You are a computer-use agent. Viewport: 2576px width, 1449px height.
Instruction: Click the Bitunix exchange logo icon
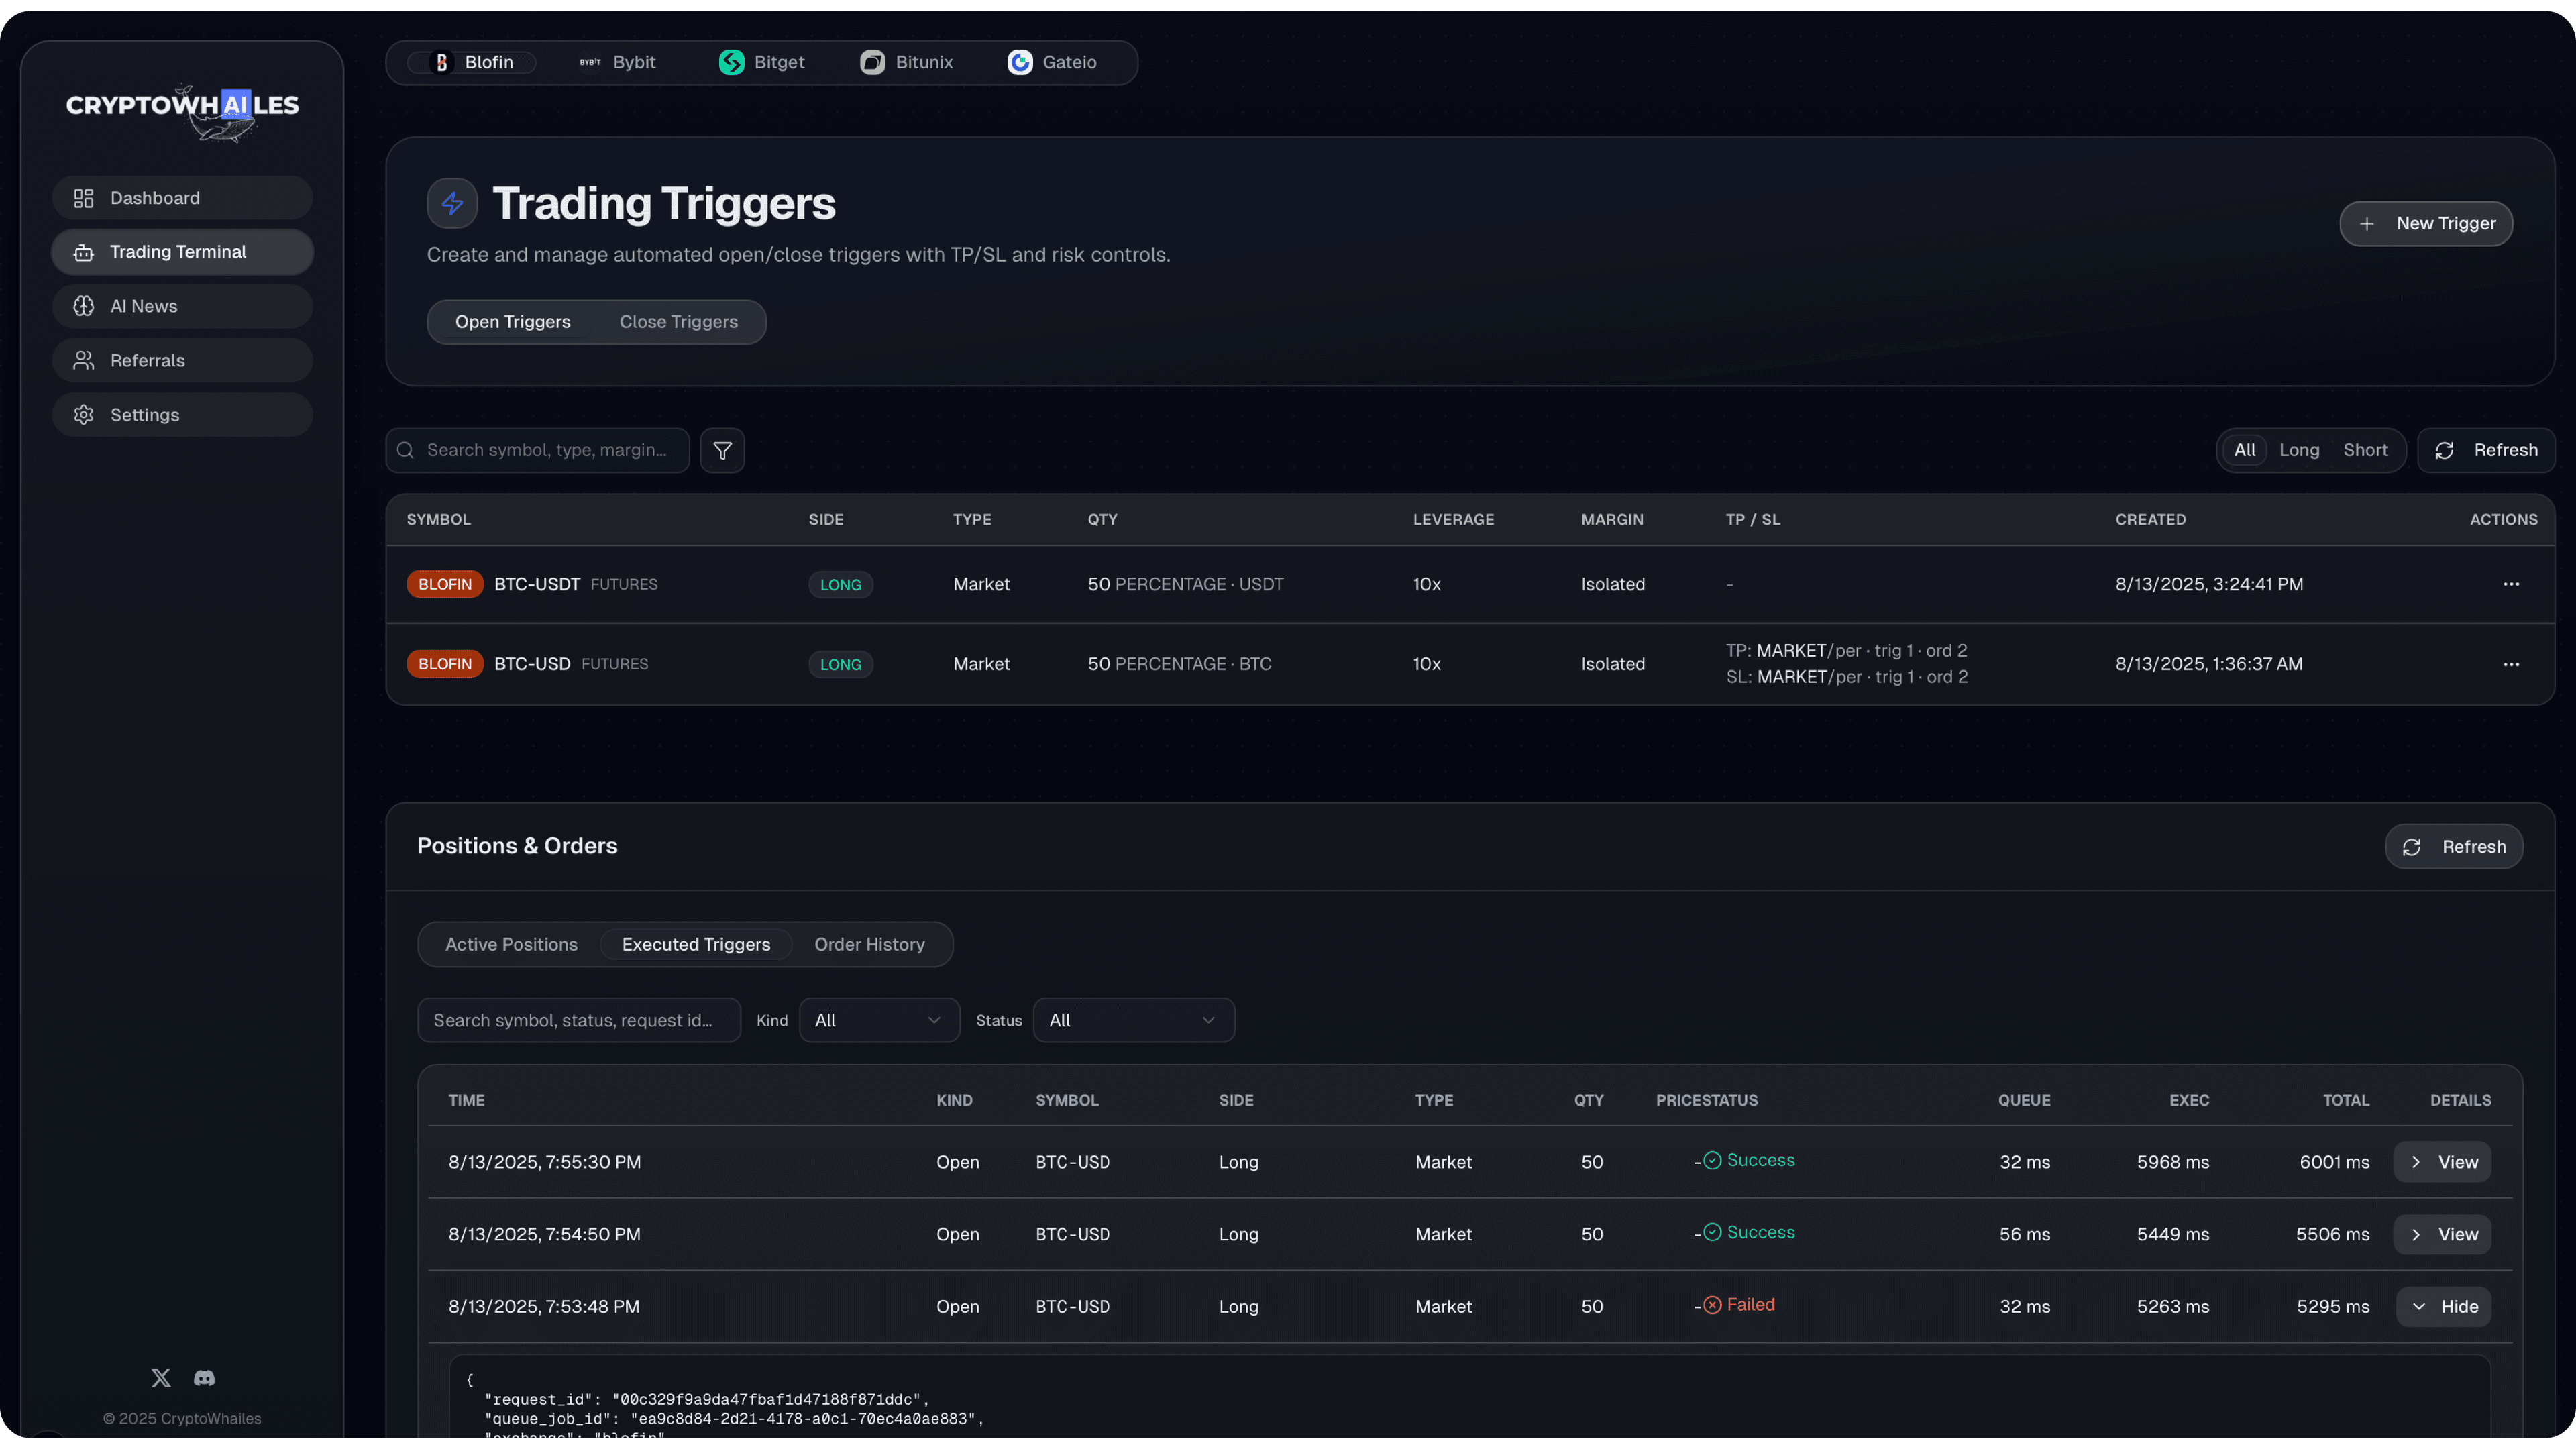873,62
